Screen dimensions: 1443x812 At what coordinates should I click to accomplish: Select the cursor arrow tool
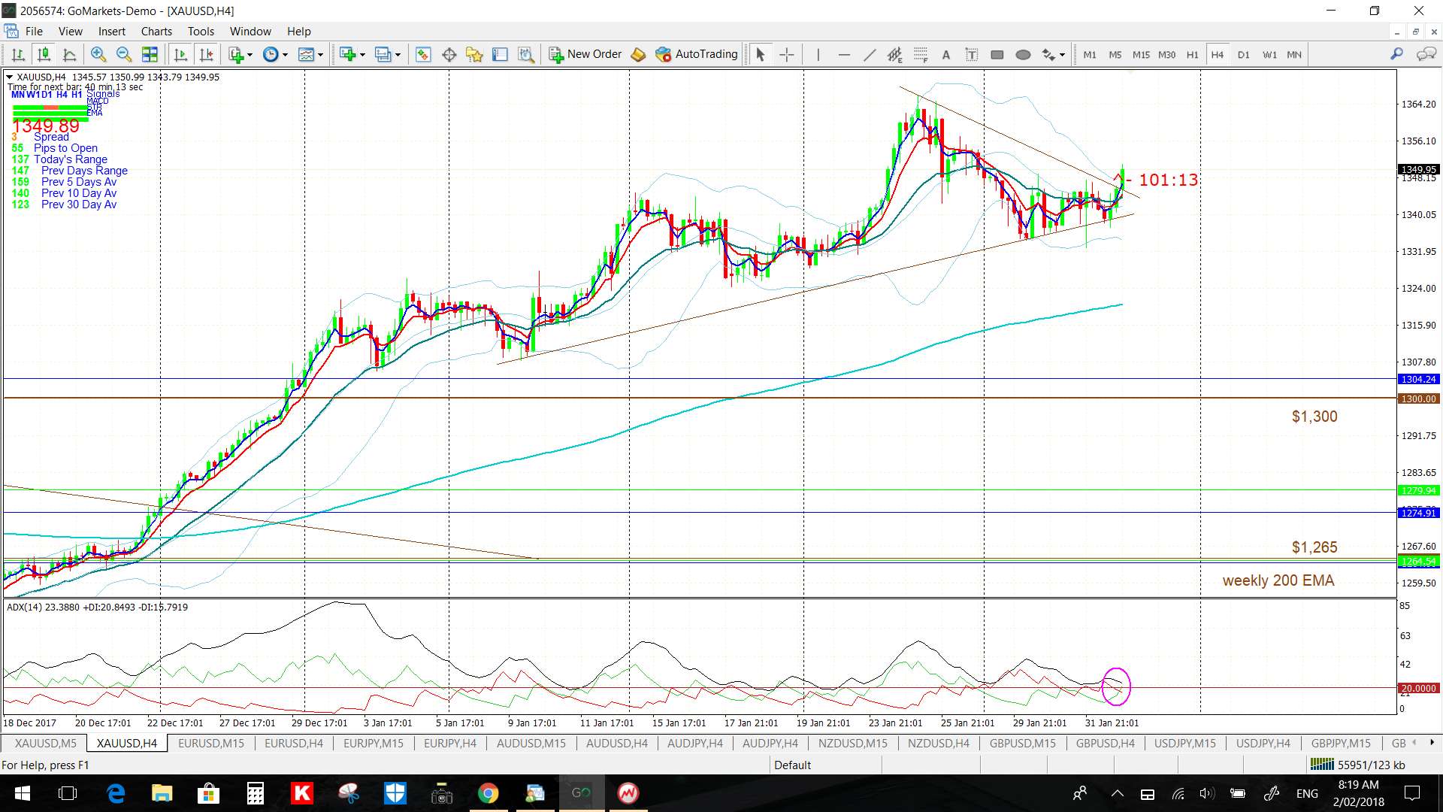pyautogui.click(x=760, y=54)
